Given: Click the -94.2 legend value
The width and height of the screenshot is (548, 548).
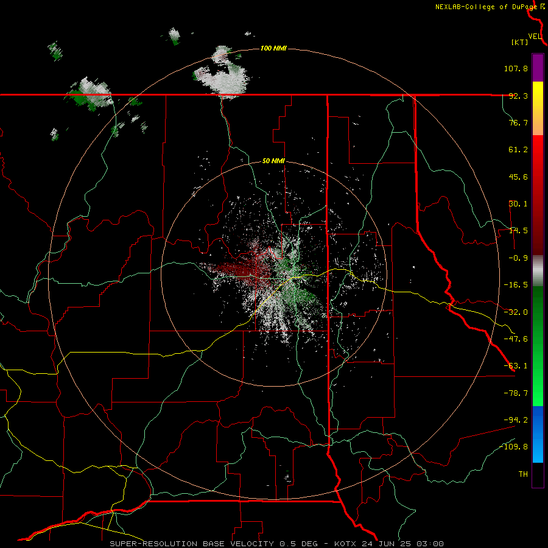Looking at the screenshot, I should click(x=516, y=420).
